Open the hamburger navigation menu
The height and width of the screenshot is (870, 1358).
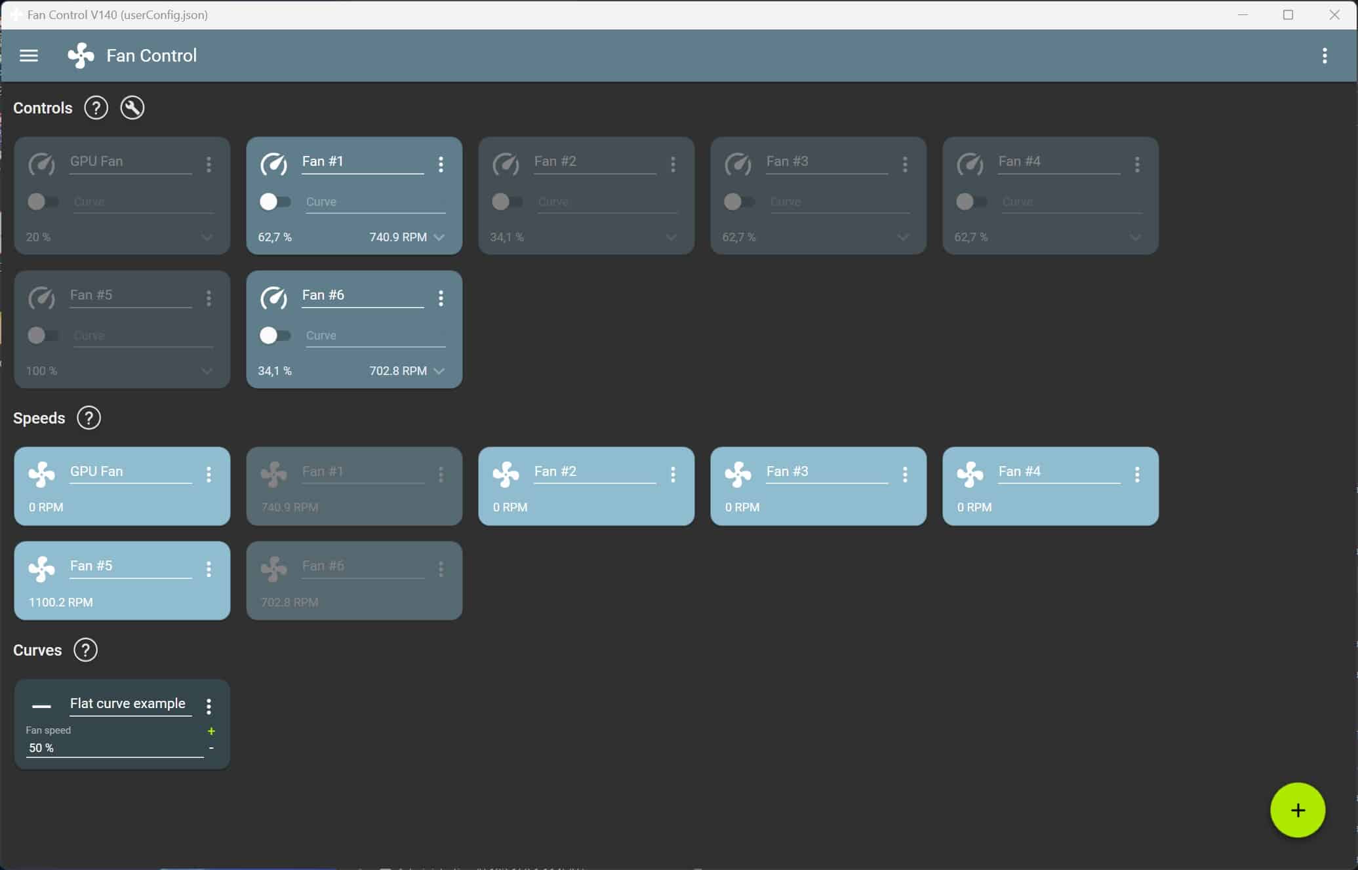coord(29,56)
